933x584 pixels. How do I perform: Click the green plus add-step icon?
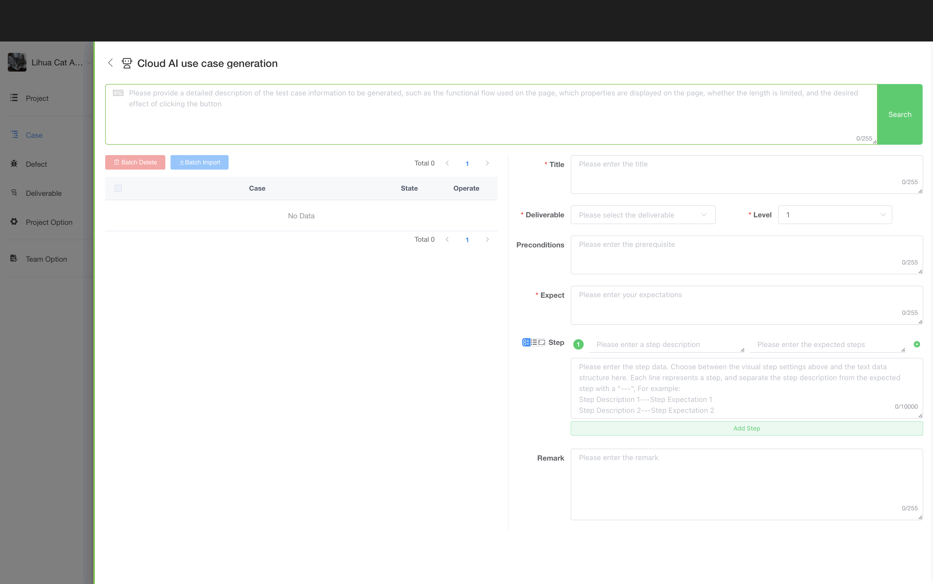917,344
